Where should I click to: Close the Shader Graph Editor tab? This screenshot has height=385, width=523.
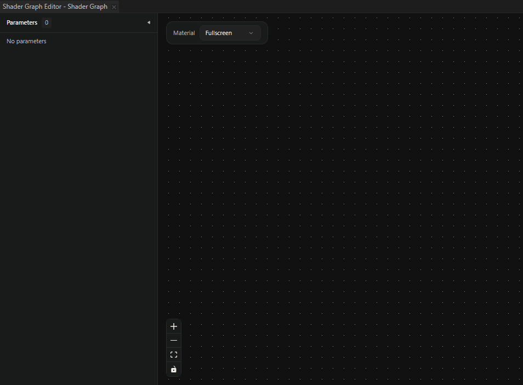114,7
